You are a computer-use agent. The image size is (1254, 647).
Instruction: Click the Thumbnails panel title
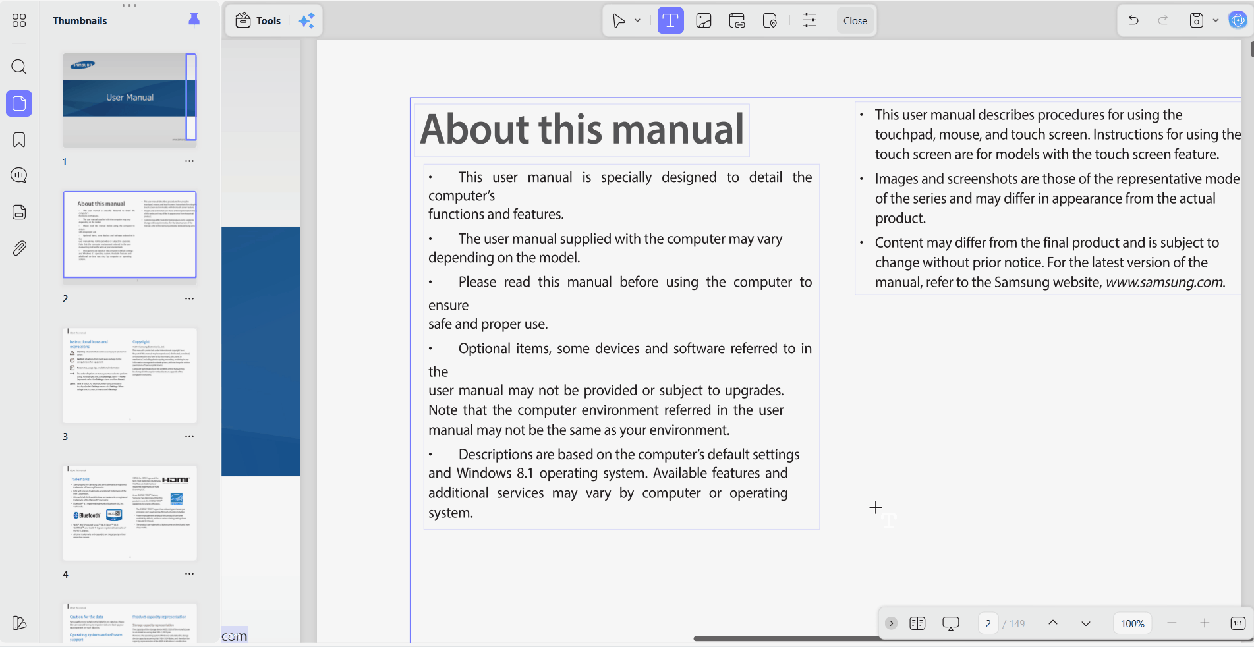80,20
